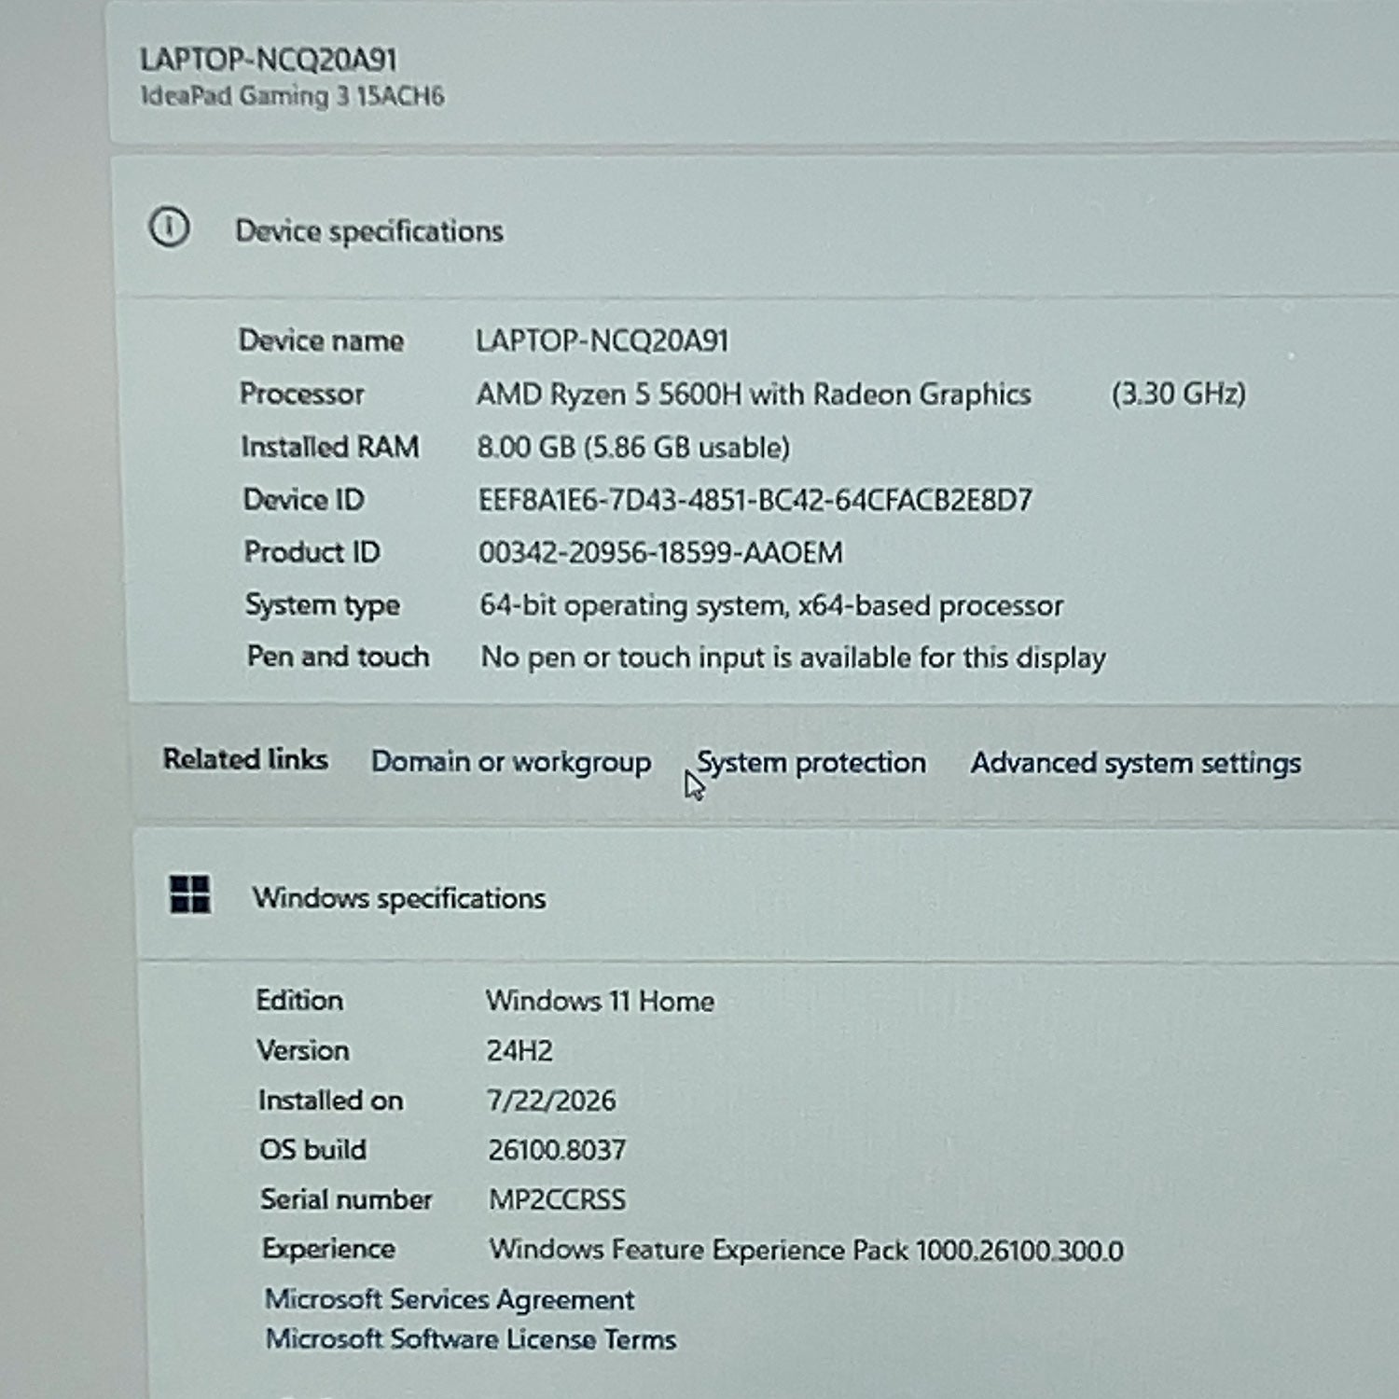The height and width of the screenshot is (1399, 1399).
Task: Open Microsoft Software License Terms link
Action: pyautogui.click(x=471, y=1339)
